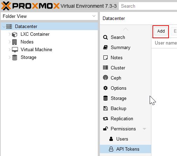The width and height of the screenshot is (177, 156).
Task: Click the Add button
Action: pyautogui.click(x=161, y=31)
